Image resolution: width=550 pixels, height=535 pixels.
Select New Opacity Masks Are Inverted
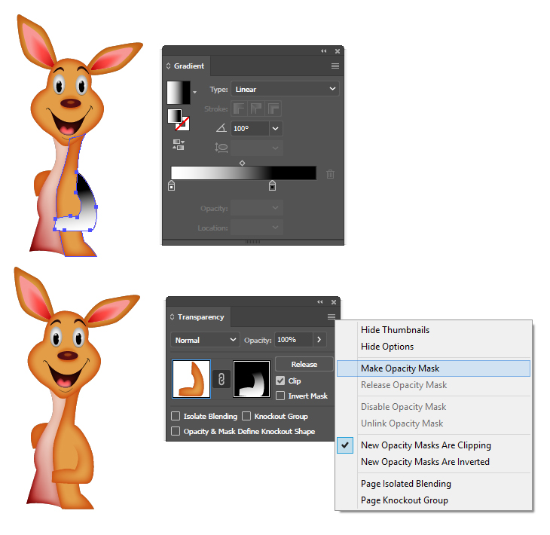[x=433, y=462]
